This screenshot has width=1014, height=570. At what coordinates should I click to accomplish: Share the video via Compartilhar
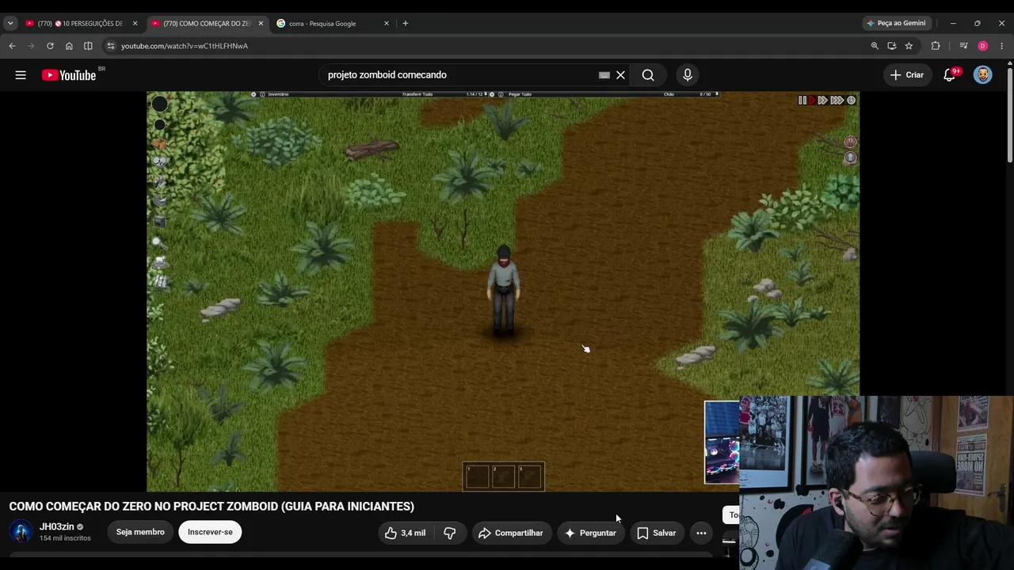(x=511, y=533)
